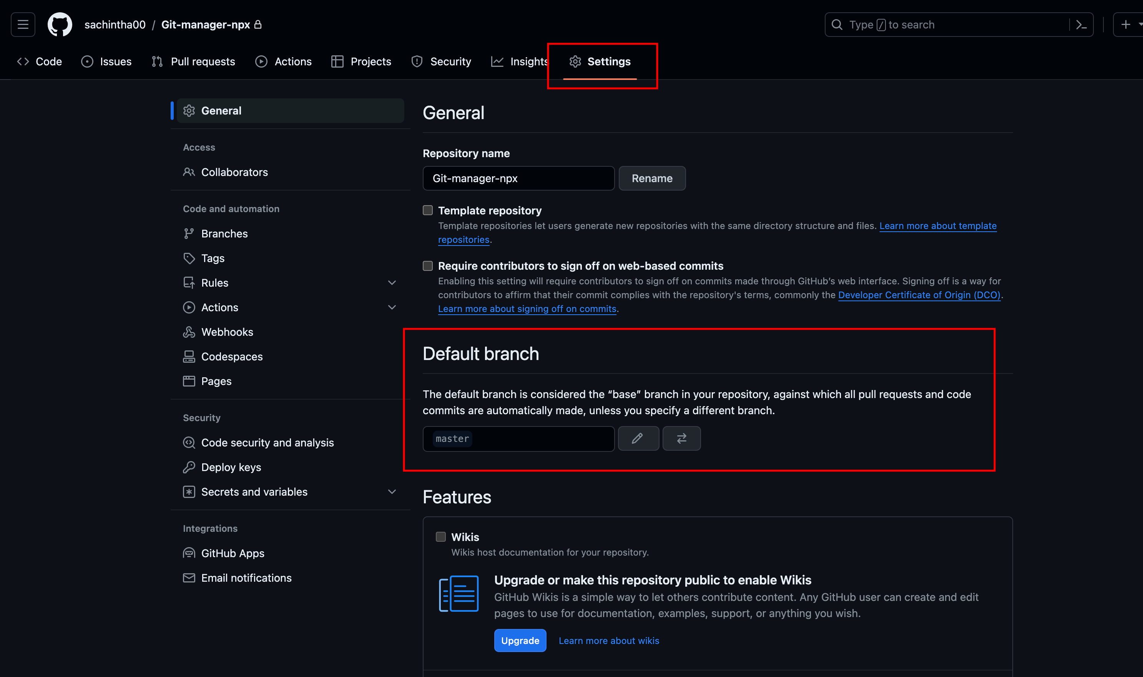Open the hamburger navigation menu

tap(23, 25)
